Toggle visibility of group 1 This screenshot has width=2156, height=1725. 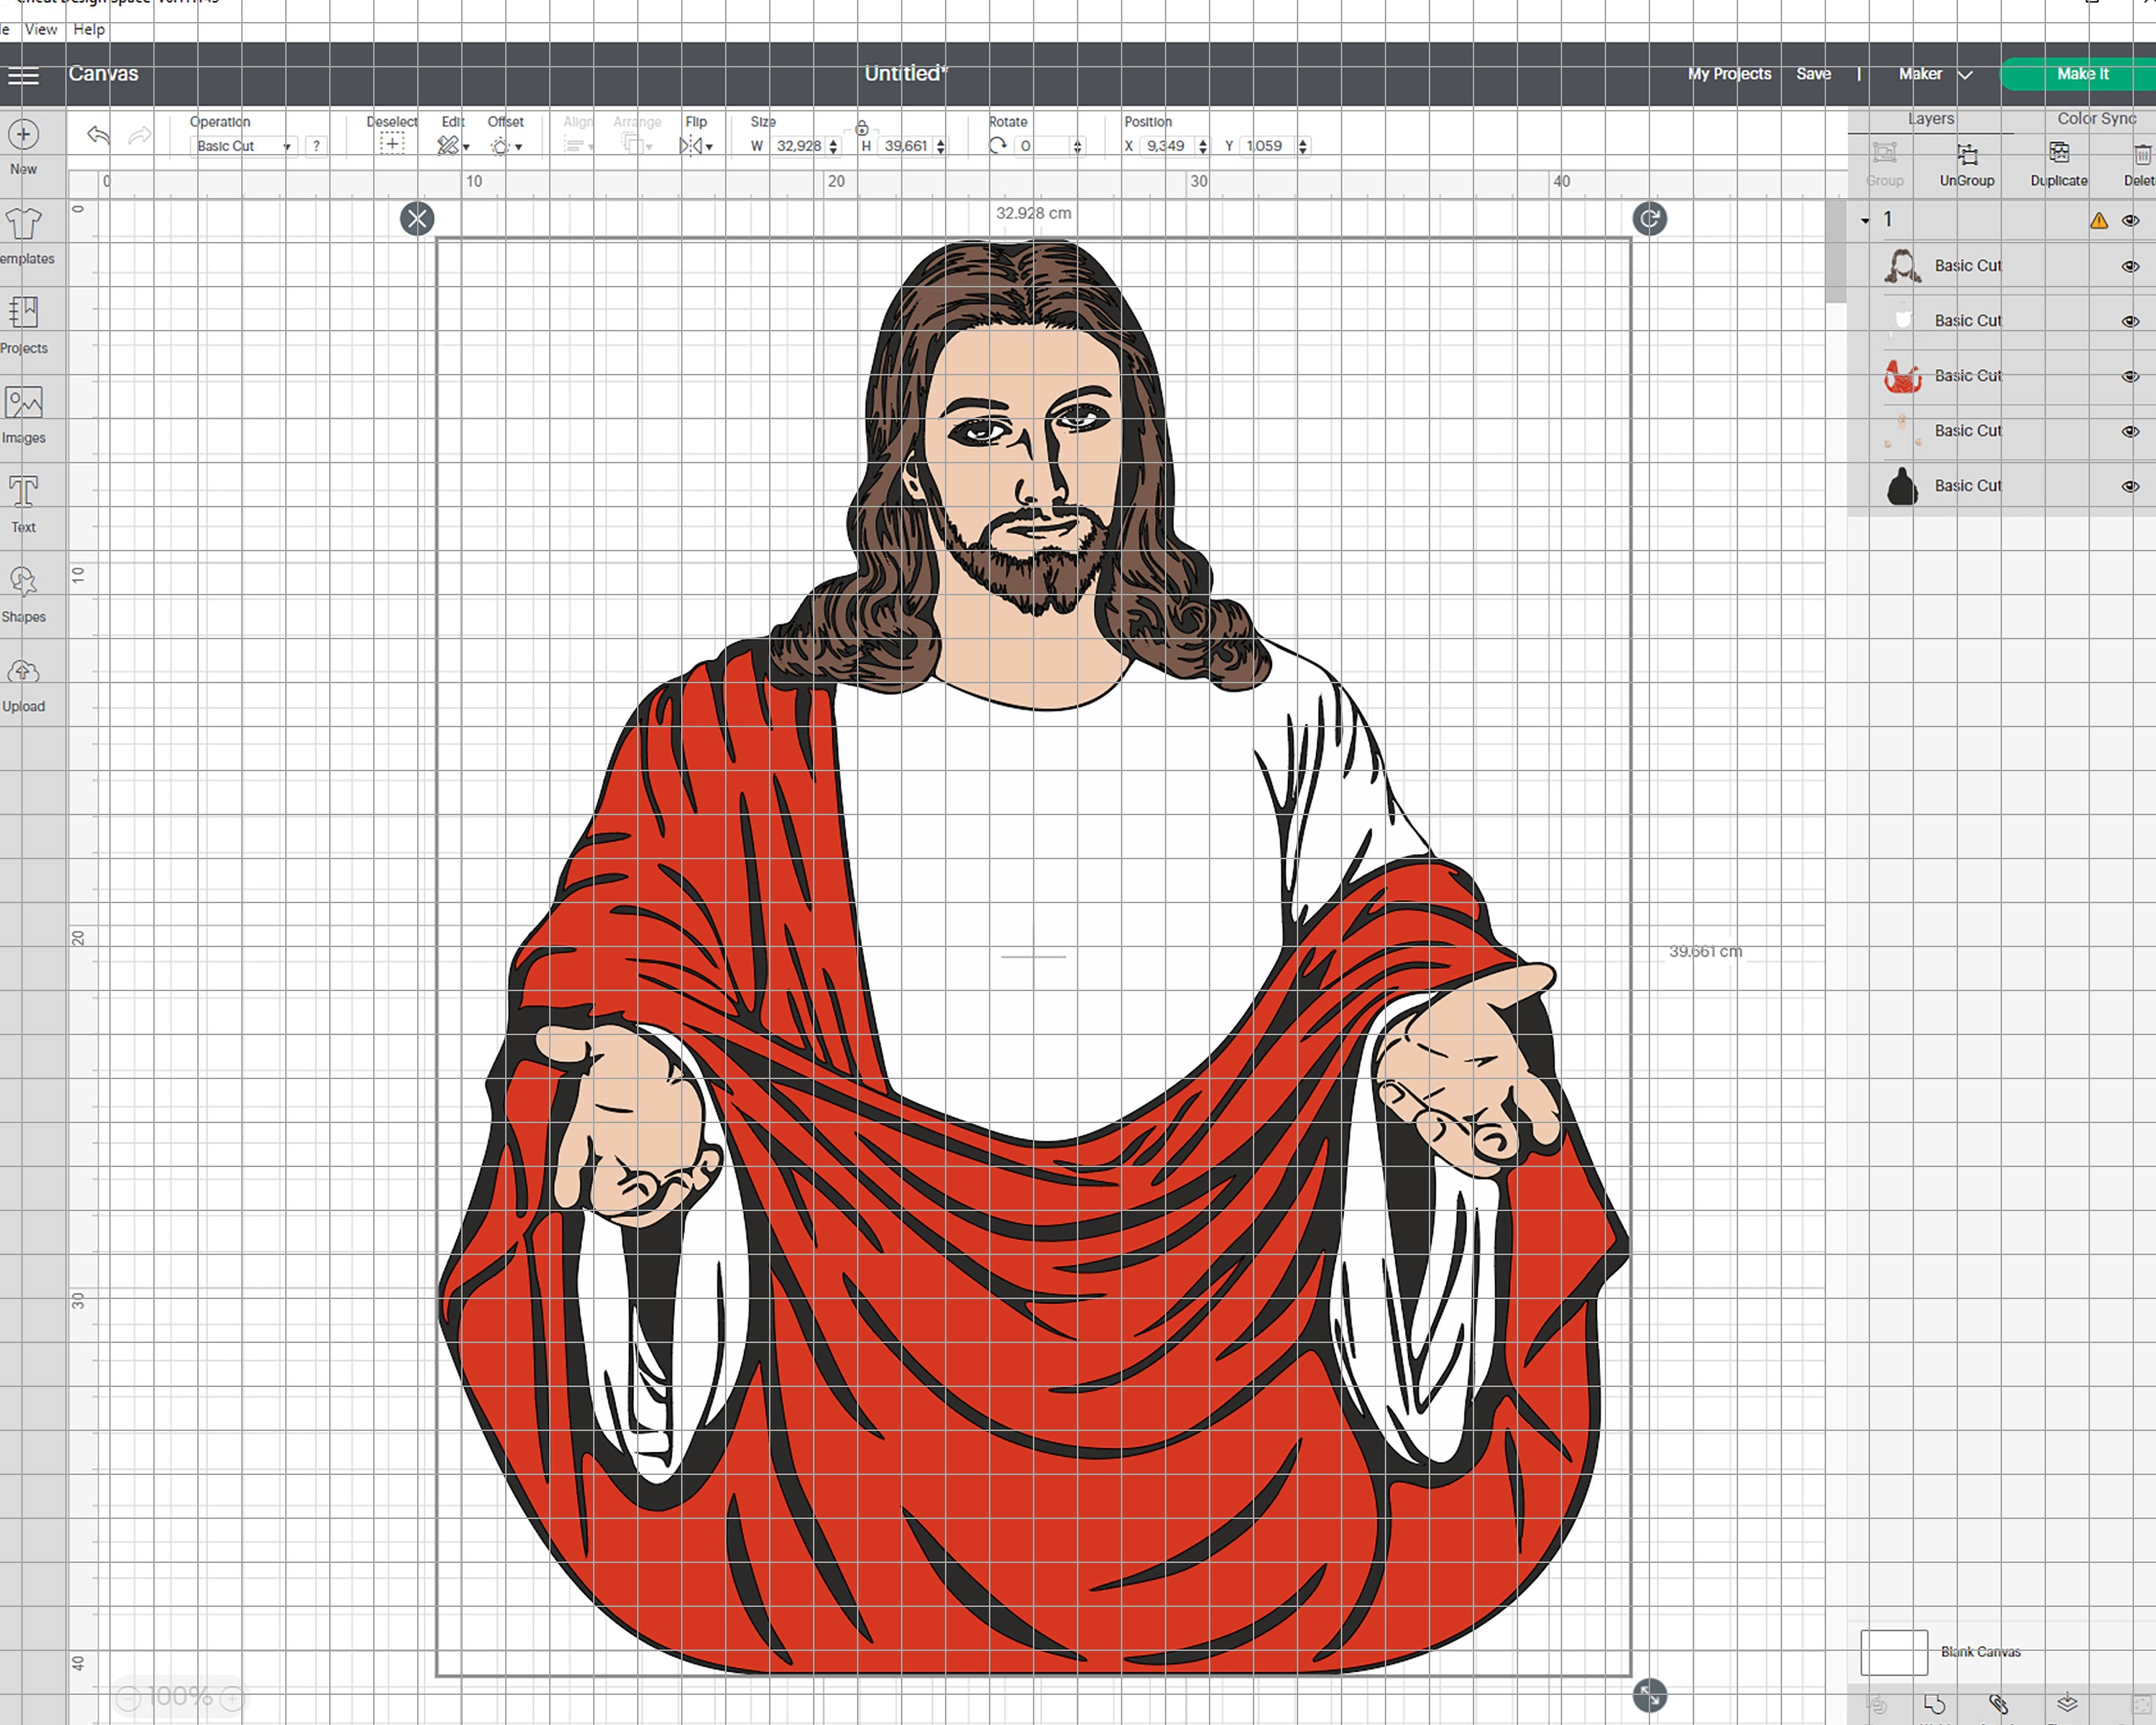2131,220
